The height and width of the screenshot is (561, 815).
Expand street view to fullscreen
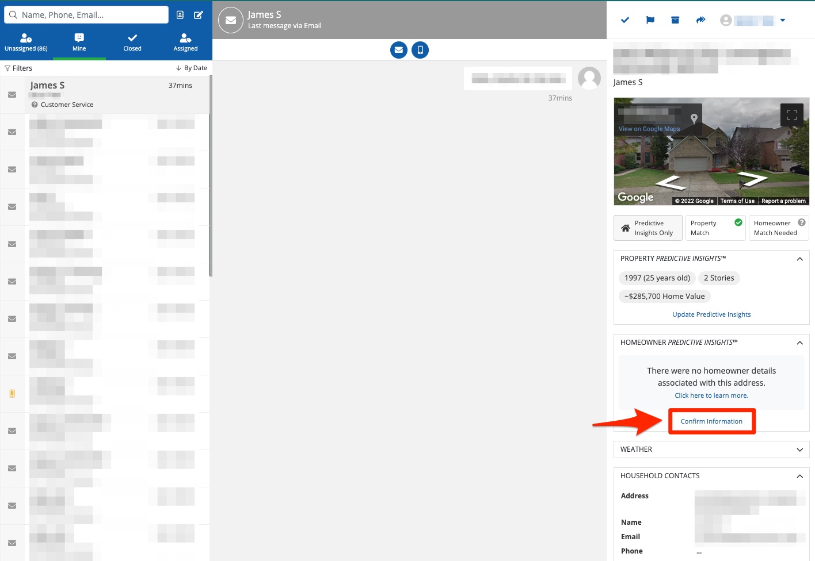791,115
